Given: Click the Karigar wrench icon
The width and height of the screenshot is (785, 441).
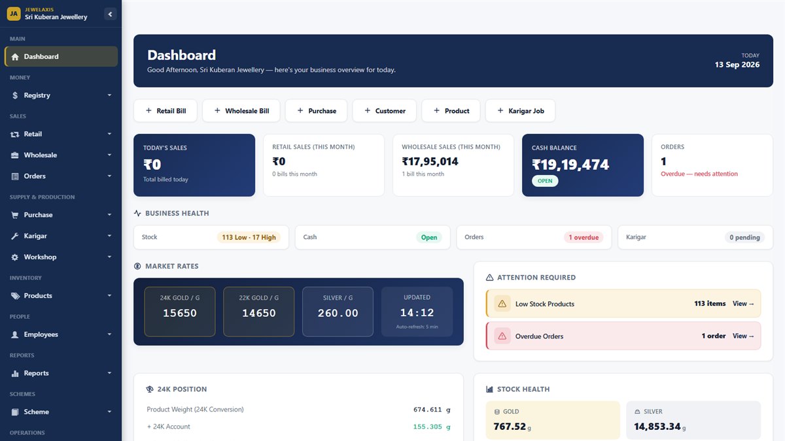Looking at the screenshot, I should coord(15,236).
